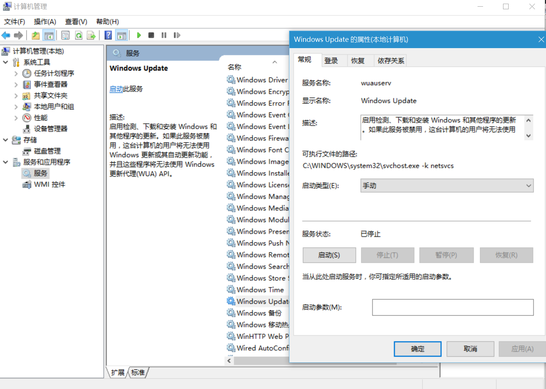
Task: Sort by the 名称 column header
Action: click(234, 67)
